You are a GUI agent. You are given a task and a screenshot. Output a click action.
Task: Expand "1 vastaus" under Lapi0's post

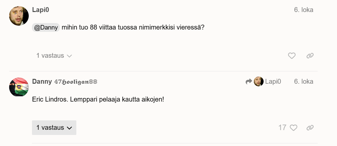54,56
